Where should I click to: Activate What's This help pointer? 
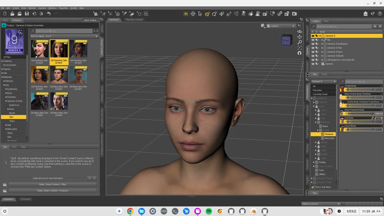pyautogui.click(x=372, y=14)
